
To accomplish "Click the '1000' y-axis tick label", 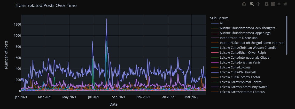I will tap(17, 36).
